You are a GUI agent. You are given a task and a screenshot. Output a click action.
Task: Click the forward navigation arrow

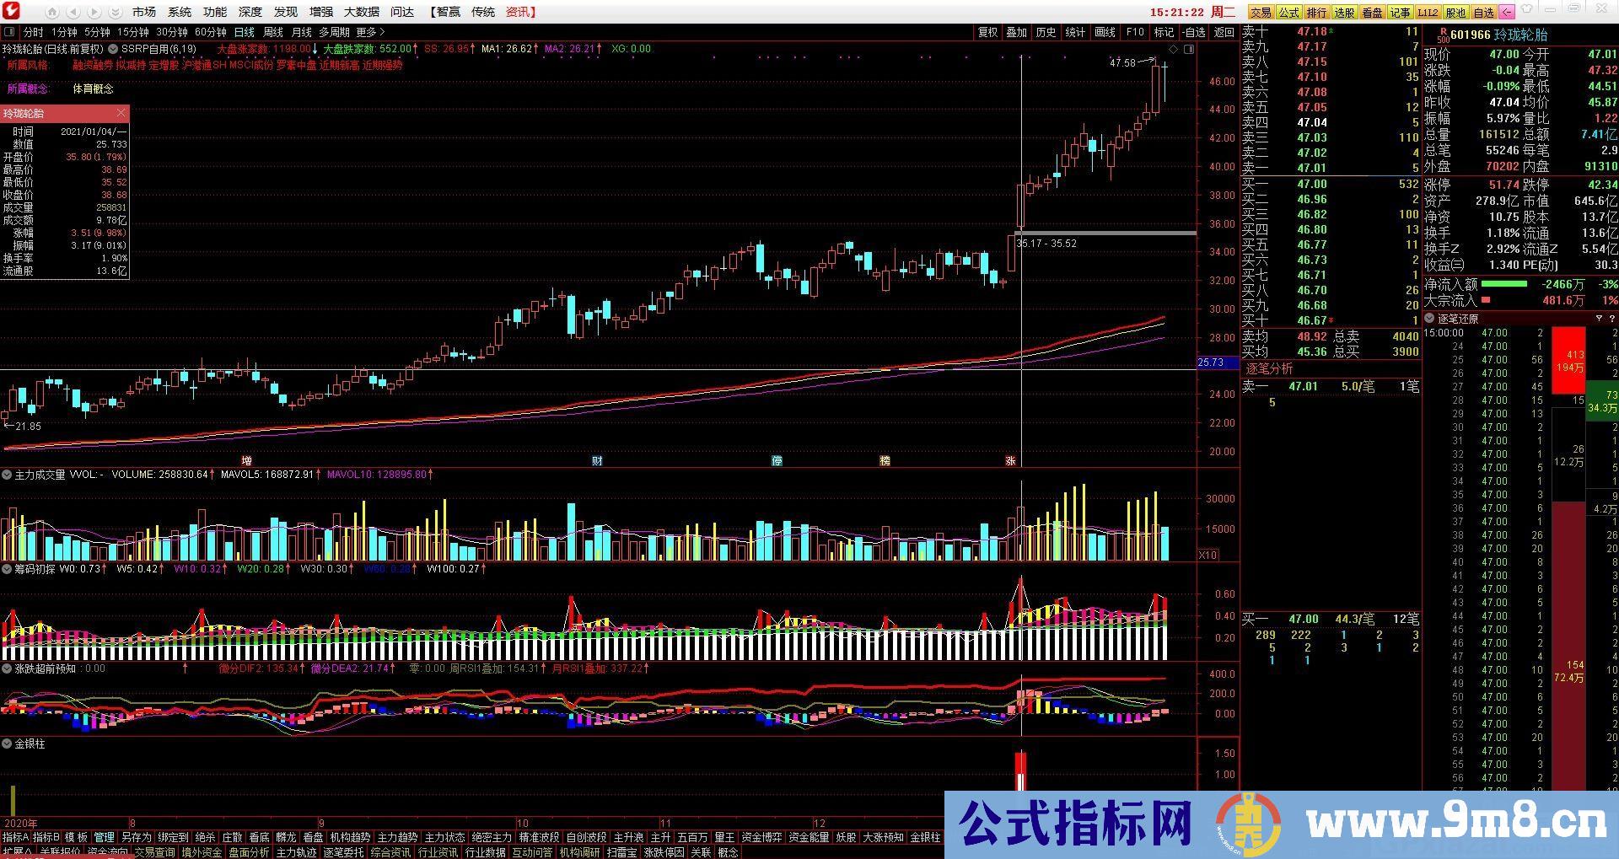pyautogui.click(x=94, y=12)
